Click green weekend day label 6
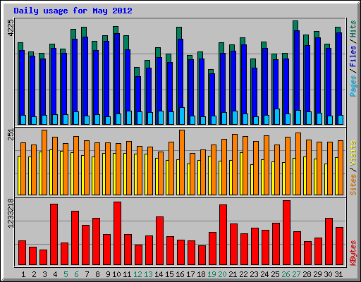 click(x=76, y=274)
